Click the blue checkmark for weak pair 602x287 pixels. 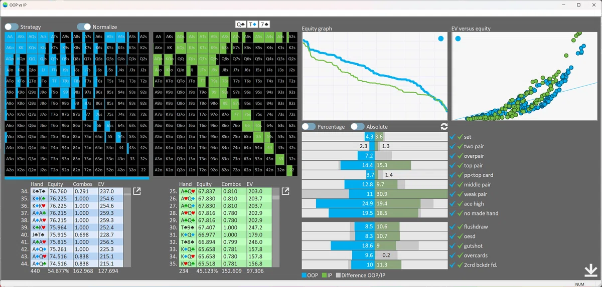pyautogui.click(x=453, y=194)
